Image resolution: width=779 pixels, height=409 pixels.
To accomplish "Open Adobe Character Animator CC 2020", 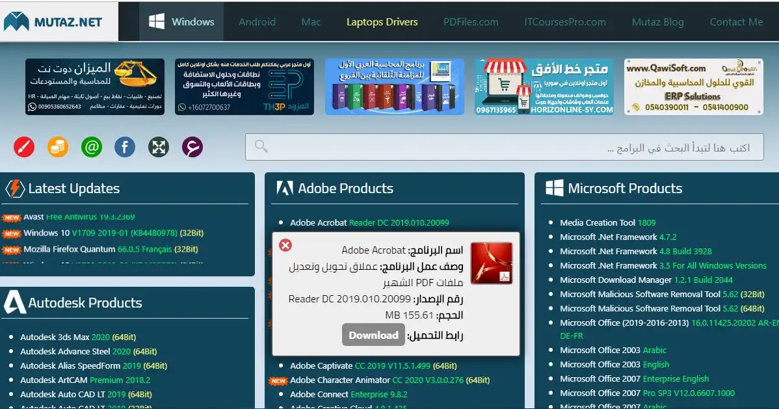I will [390, 380].
